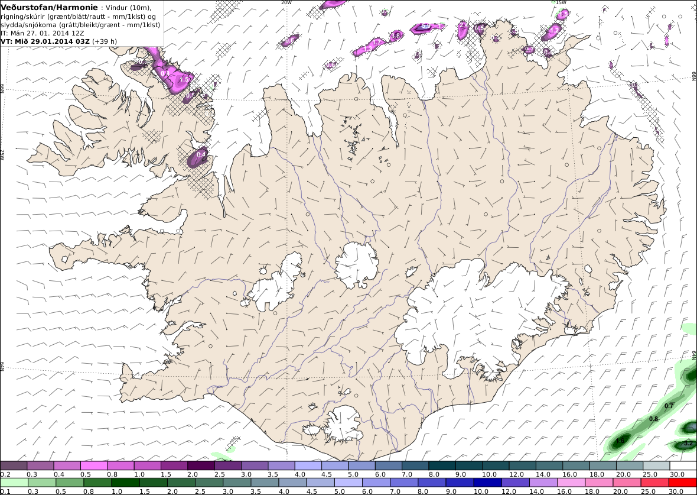Click the '1.7' snowfall value off north coast
This screenshot has height=495, width=697.
click(x=377, y=43)
